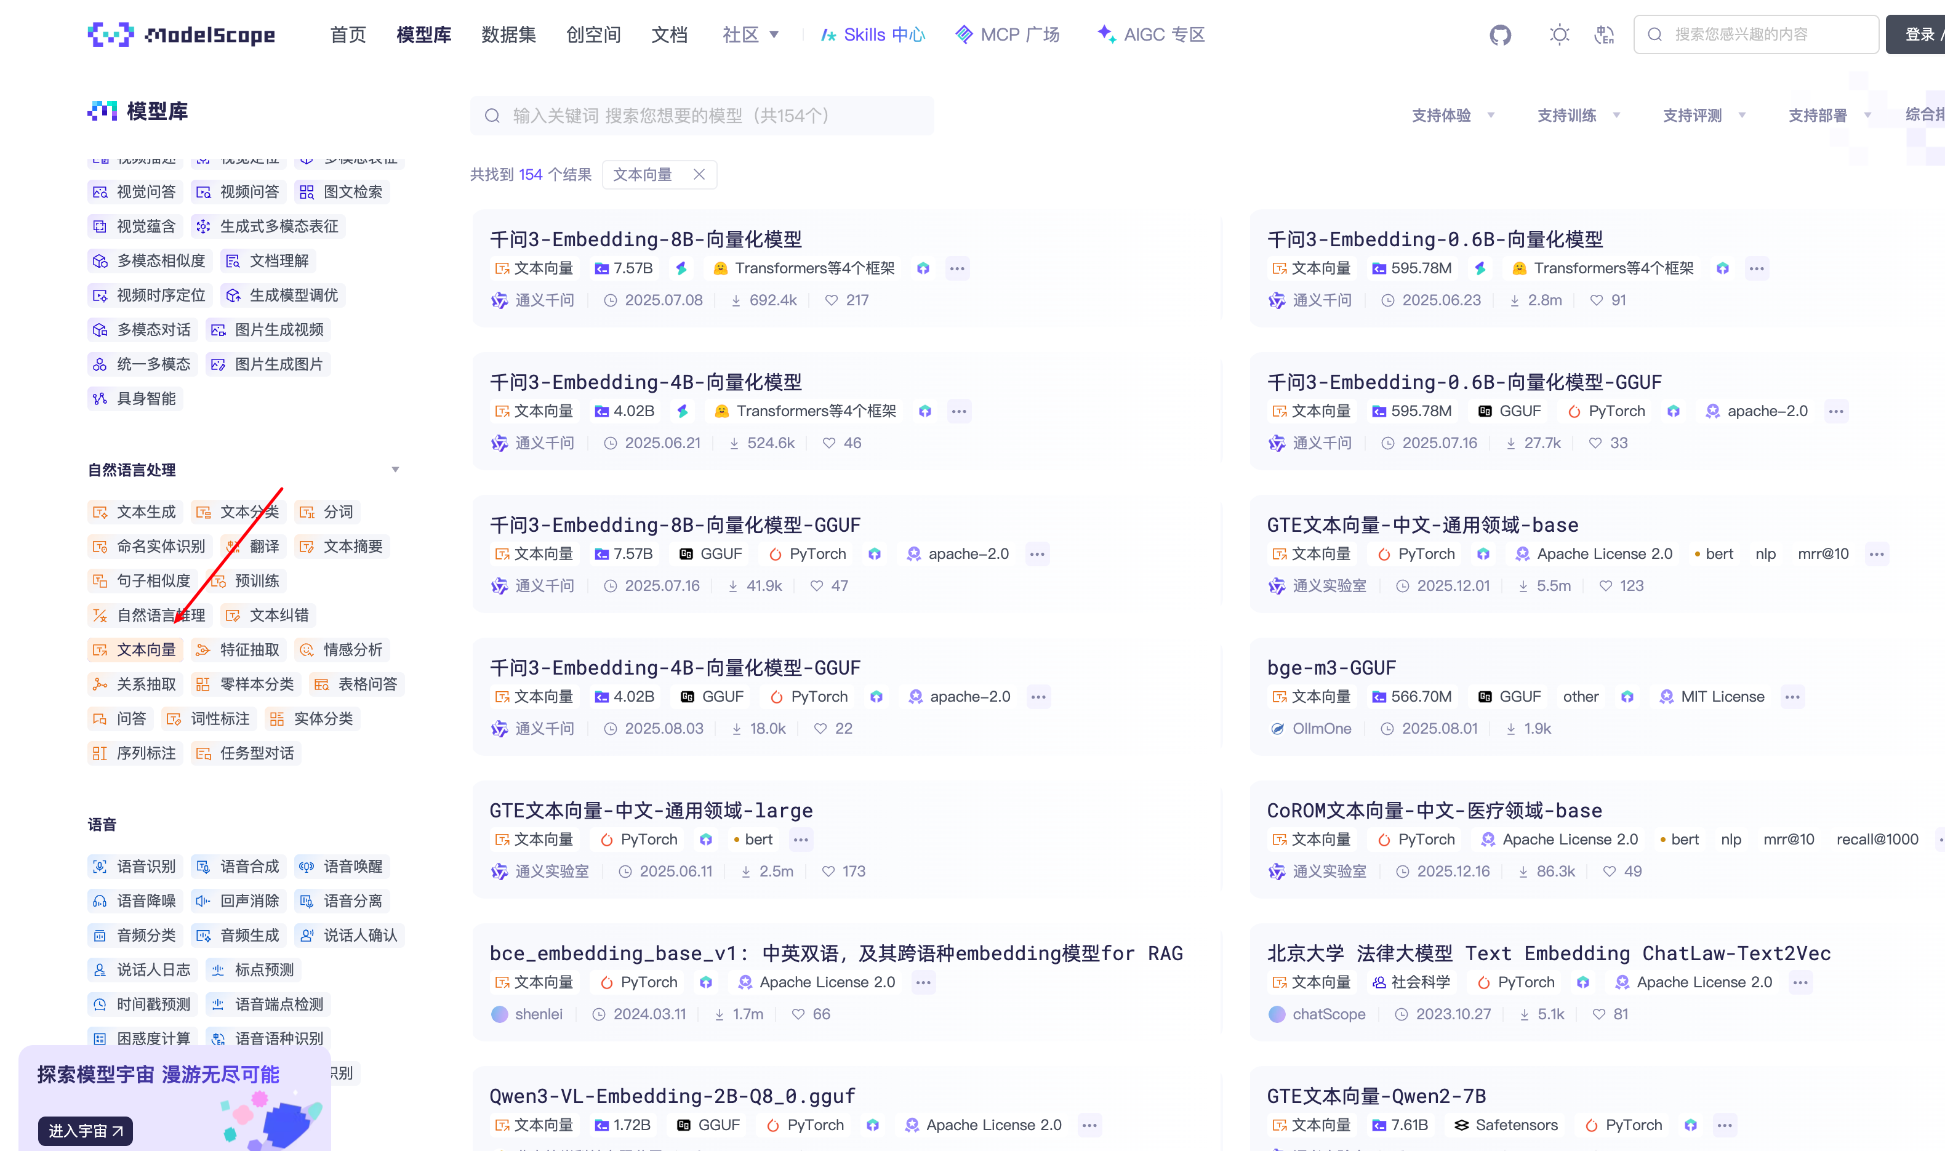Image resolution: width=1945 pixels, height=1151 pixels.
Task: Toggle the 文本向量 task filter
Action: [135, 649]
